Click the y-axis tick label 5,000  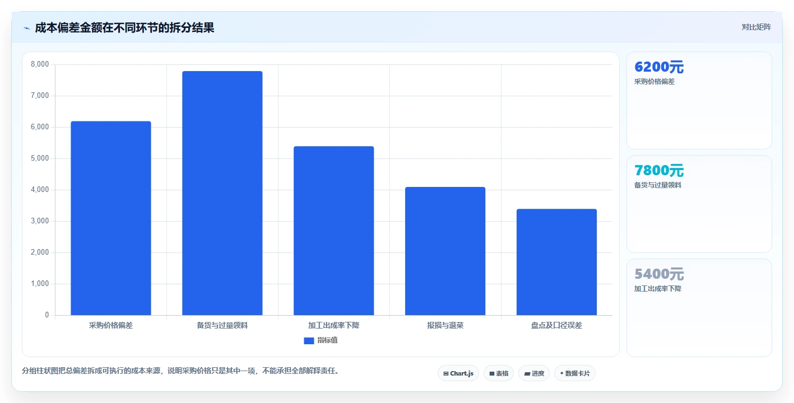(40, 158)
